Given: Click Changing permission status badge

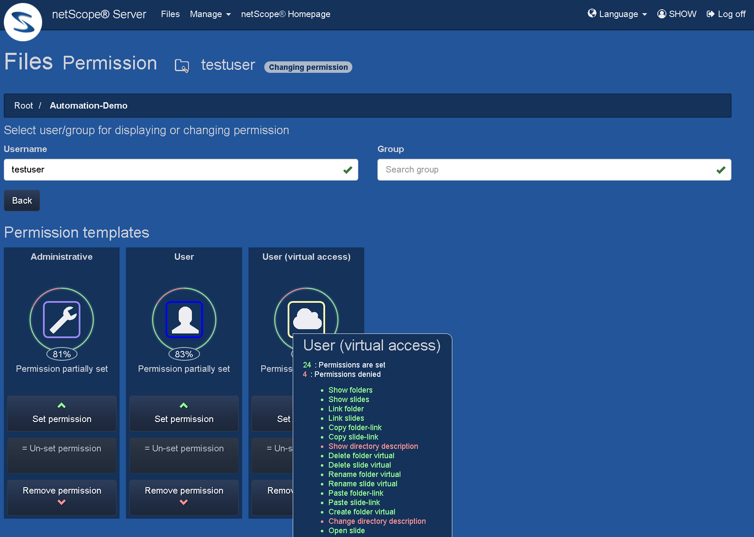Looking at the screenshot, I should 308,67.
